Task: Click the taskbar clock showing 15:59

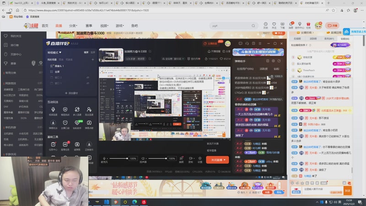Action: click(349, 202)
